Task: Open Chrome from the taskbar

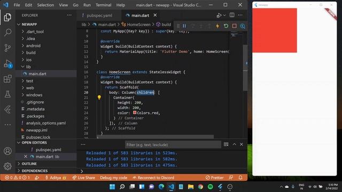Action: [x=200, y=187]
